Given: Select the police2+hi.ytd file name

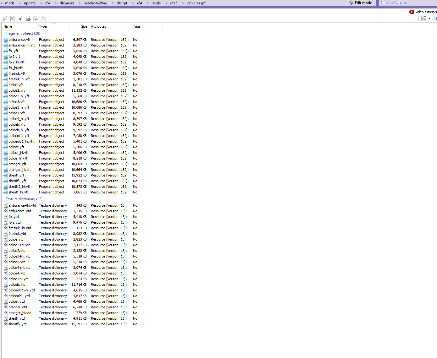Looking at the screenshot, I should [x=19, y=245].
